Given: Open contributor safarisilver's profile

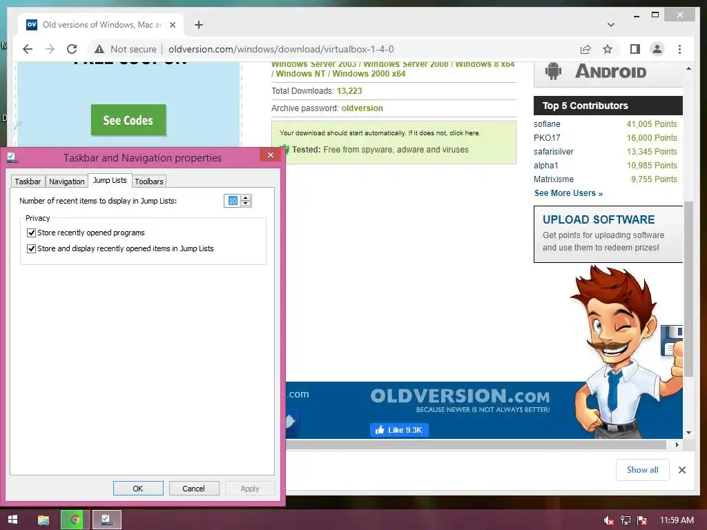Looking at the screenshot, I should (x=554, y=151).
